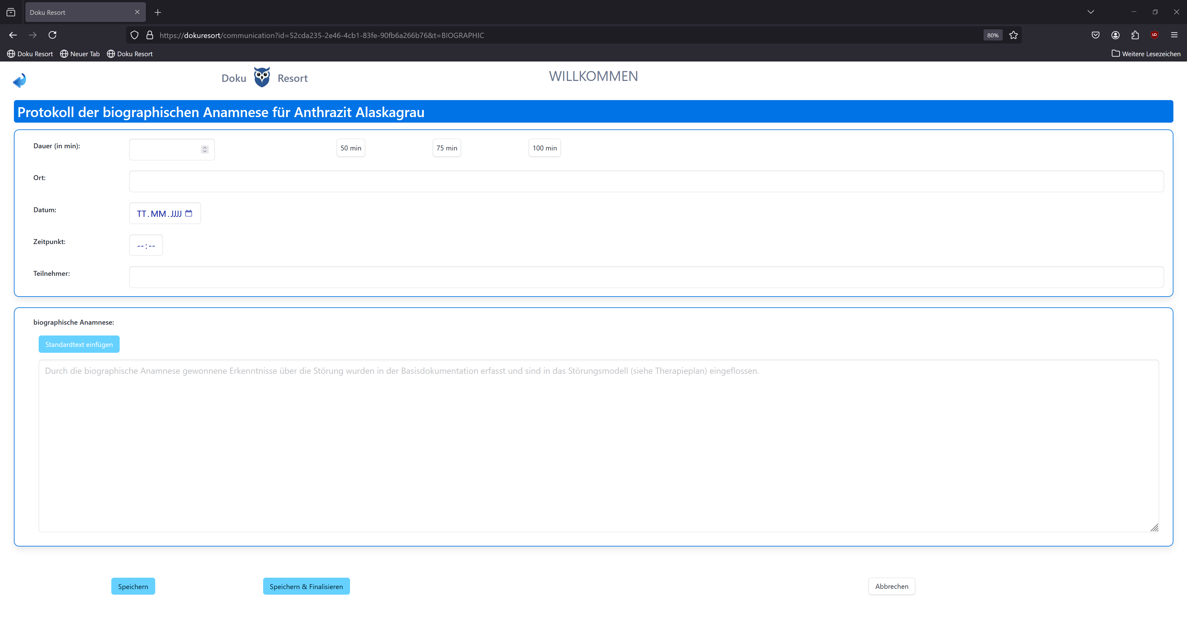Click into the Teilnehmer input field

pos(646,277)
